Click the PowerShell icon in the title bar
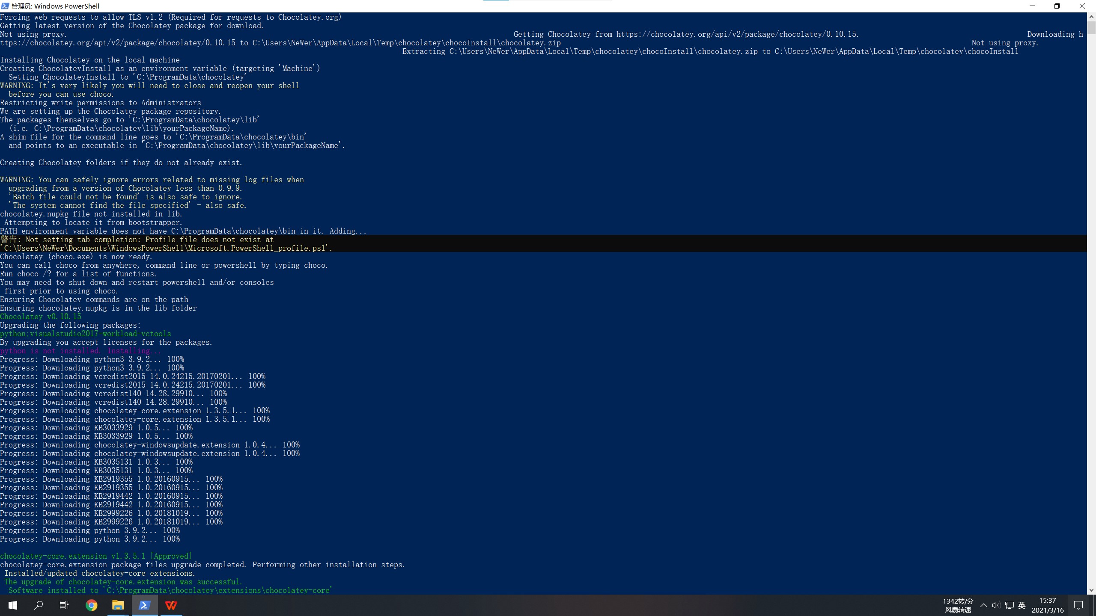The image size is (1096, 616). point(5,6)
